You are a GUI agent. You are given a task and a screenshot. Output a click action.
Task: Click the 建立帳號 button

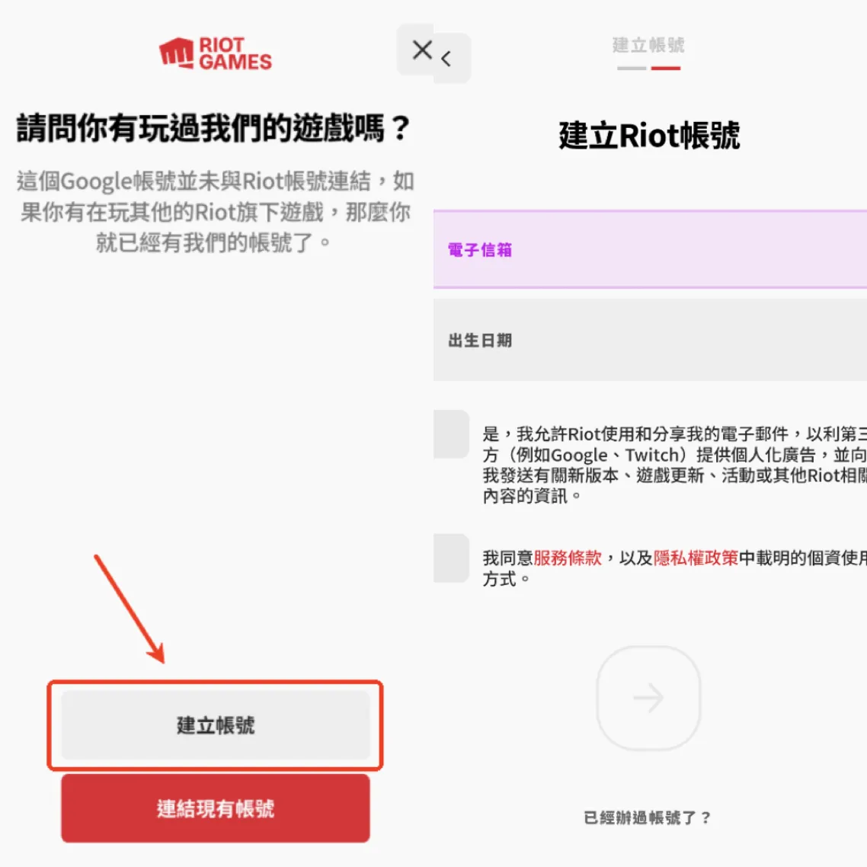[215, 725]
